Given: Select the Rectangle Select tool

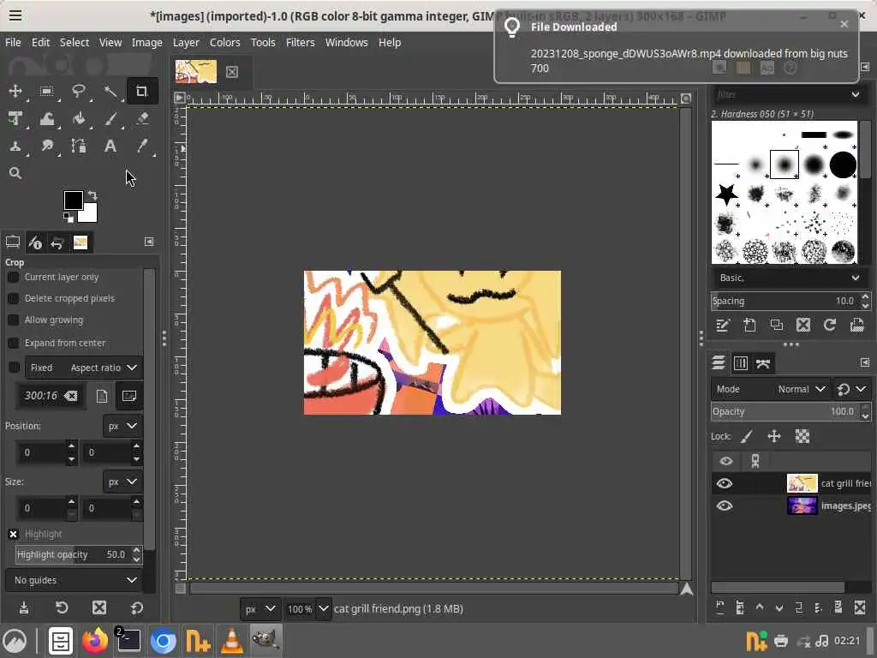Looking at the screenshot, I should (x=47, y=91).
